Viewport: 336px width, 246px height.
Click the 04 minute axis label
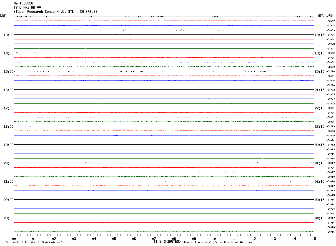click(x=94, y=239)
